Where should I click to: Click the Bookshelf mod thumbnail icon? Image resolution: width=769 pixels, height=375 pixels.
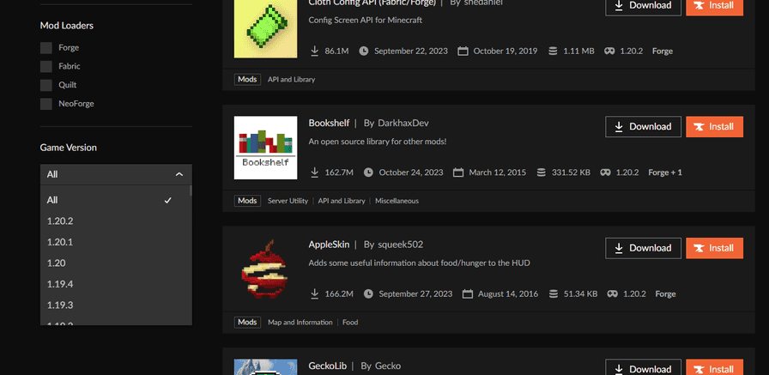point(265,148)
